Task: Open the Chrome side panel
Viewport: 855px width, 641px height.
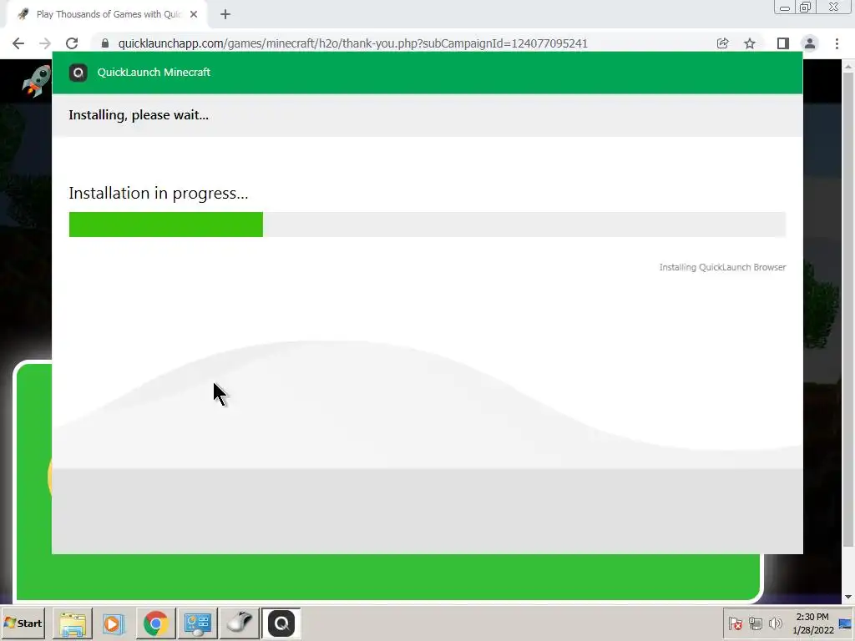Action: (783, 43)
